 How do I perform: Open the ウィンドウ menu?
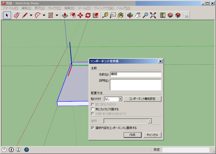(x=104, y=8)
